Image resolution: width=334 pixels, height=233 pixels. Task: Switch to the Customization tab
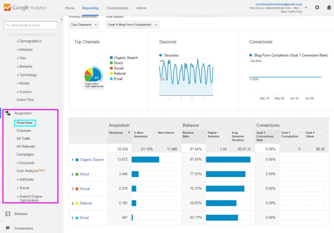coord(117,8)
